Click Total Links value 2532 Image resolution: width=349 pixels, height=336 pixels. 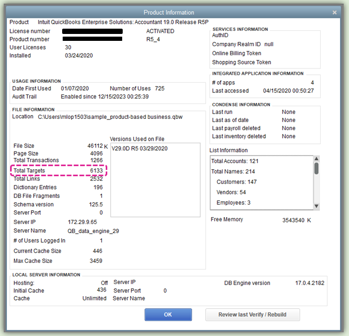click(96, 179)
